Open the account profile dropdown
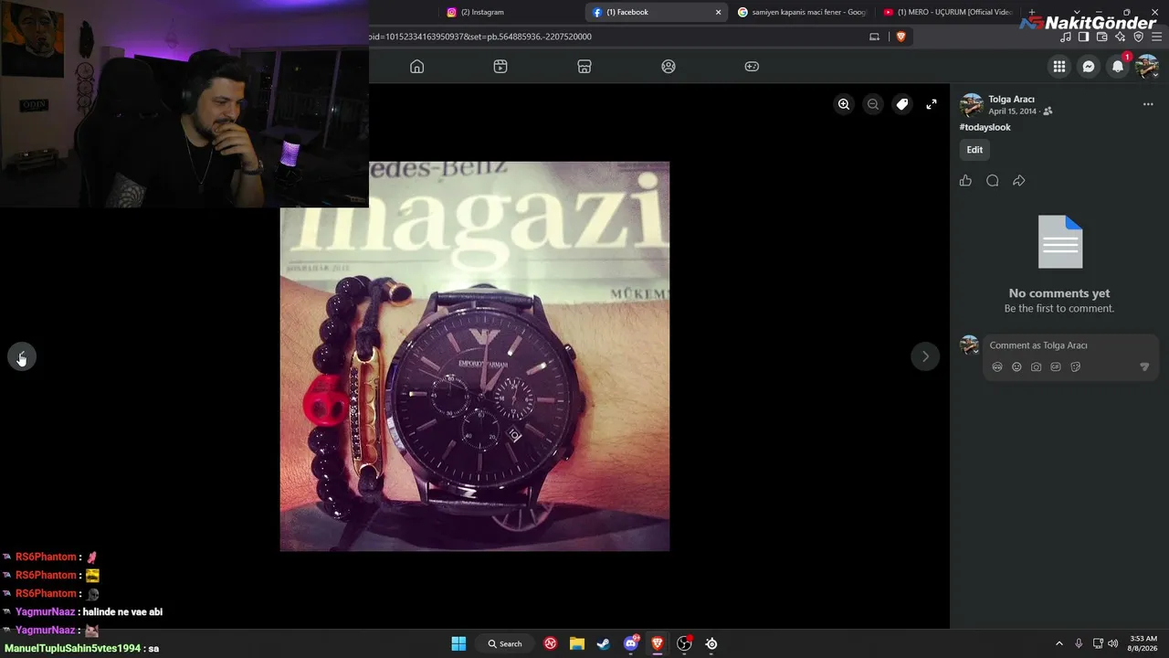Image resolution: width=1169 pixels, height=658 pixels. 1147,67
